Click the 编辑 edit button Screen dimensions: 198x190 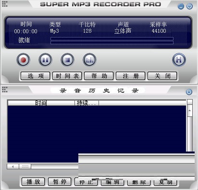point(112,182)
